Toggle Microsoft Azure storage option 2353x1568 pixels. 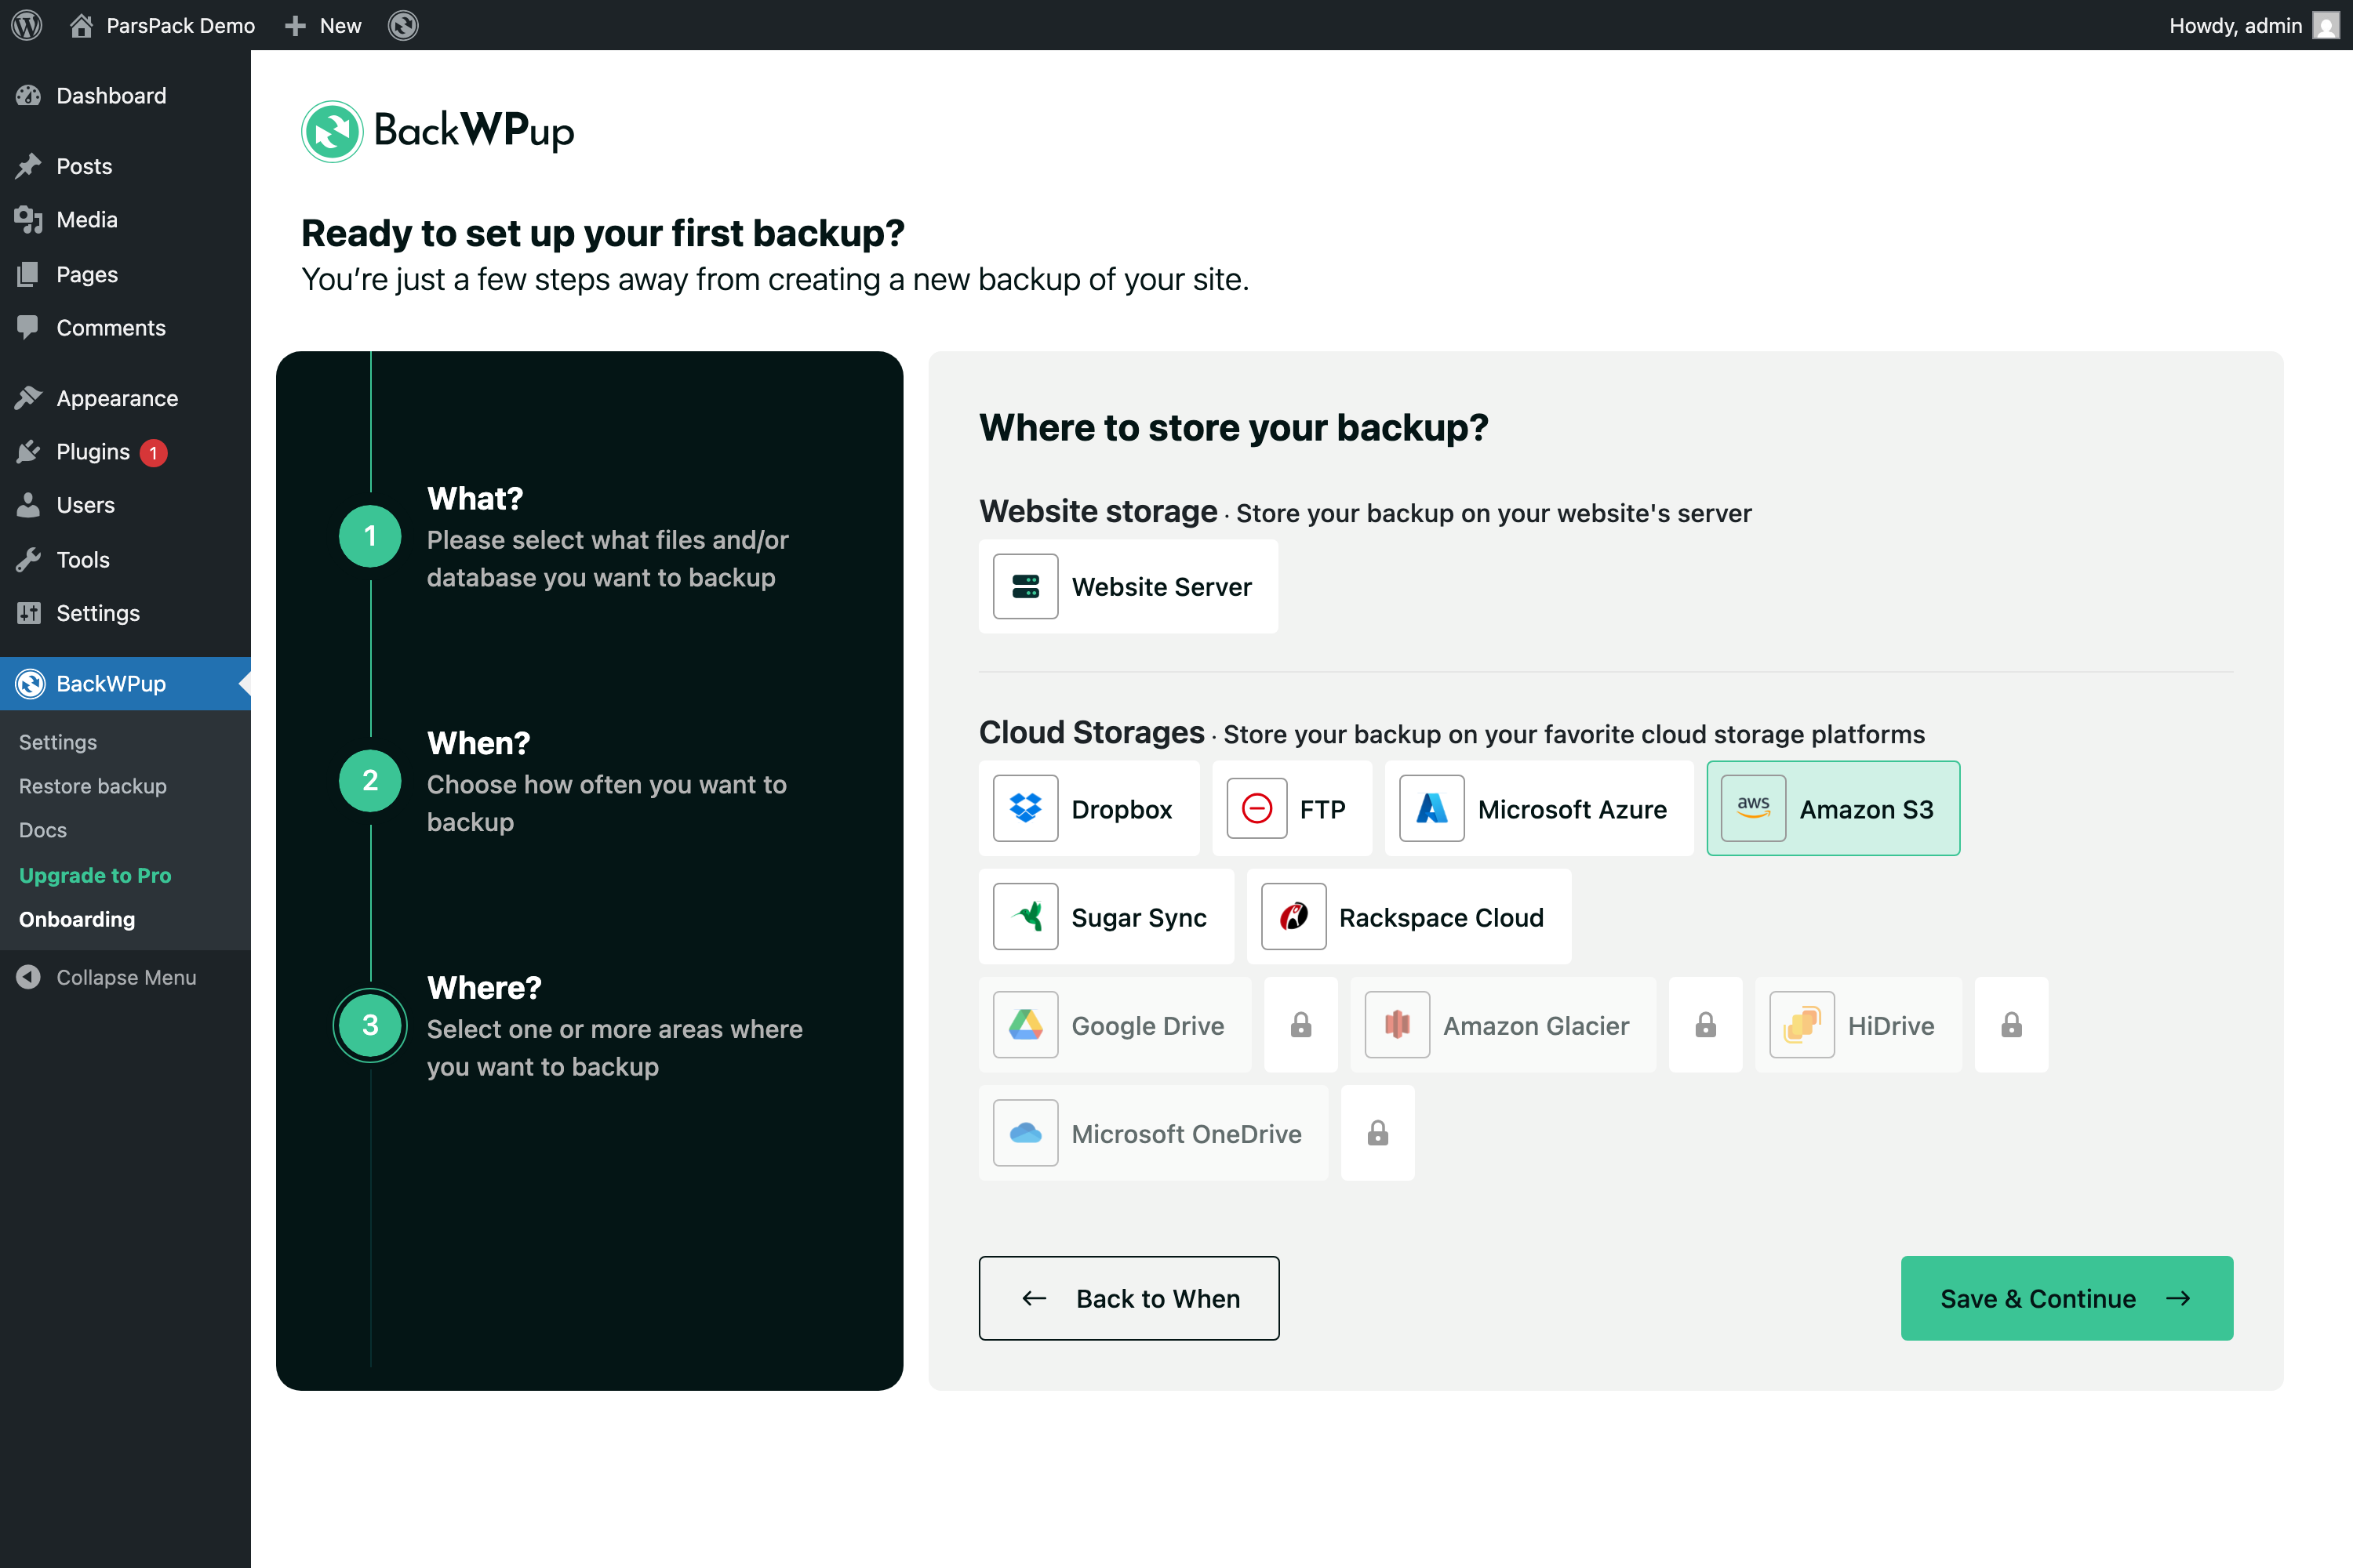point(1539,808)
